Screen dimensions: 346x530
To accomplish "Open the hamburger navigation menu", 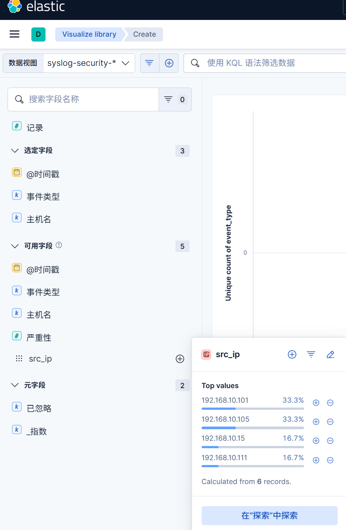I will 15,34.
